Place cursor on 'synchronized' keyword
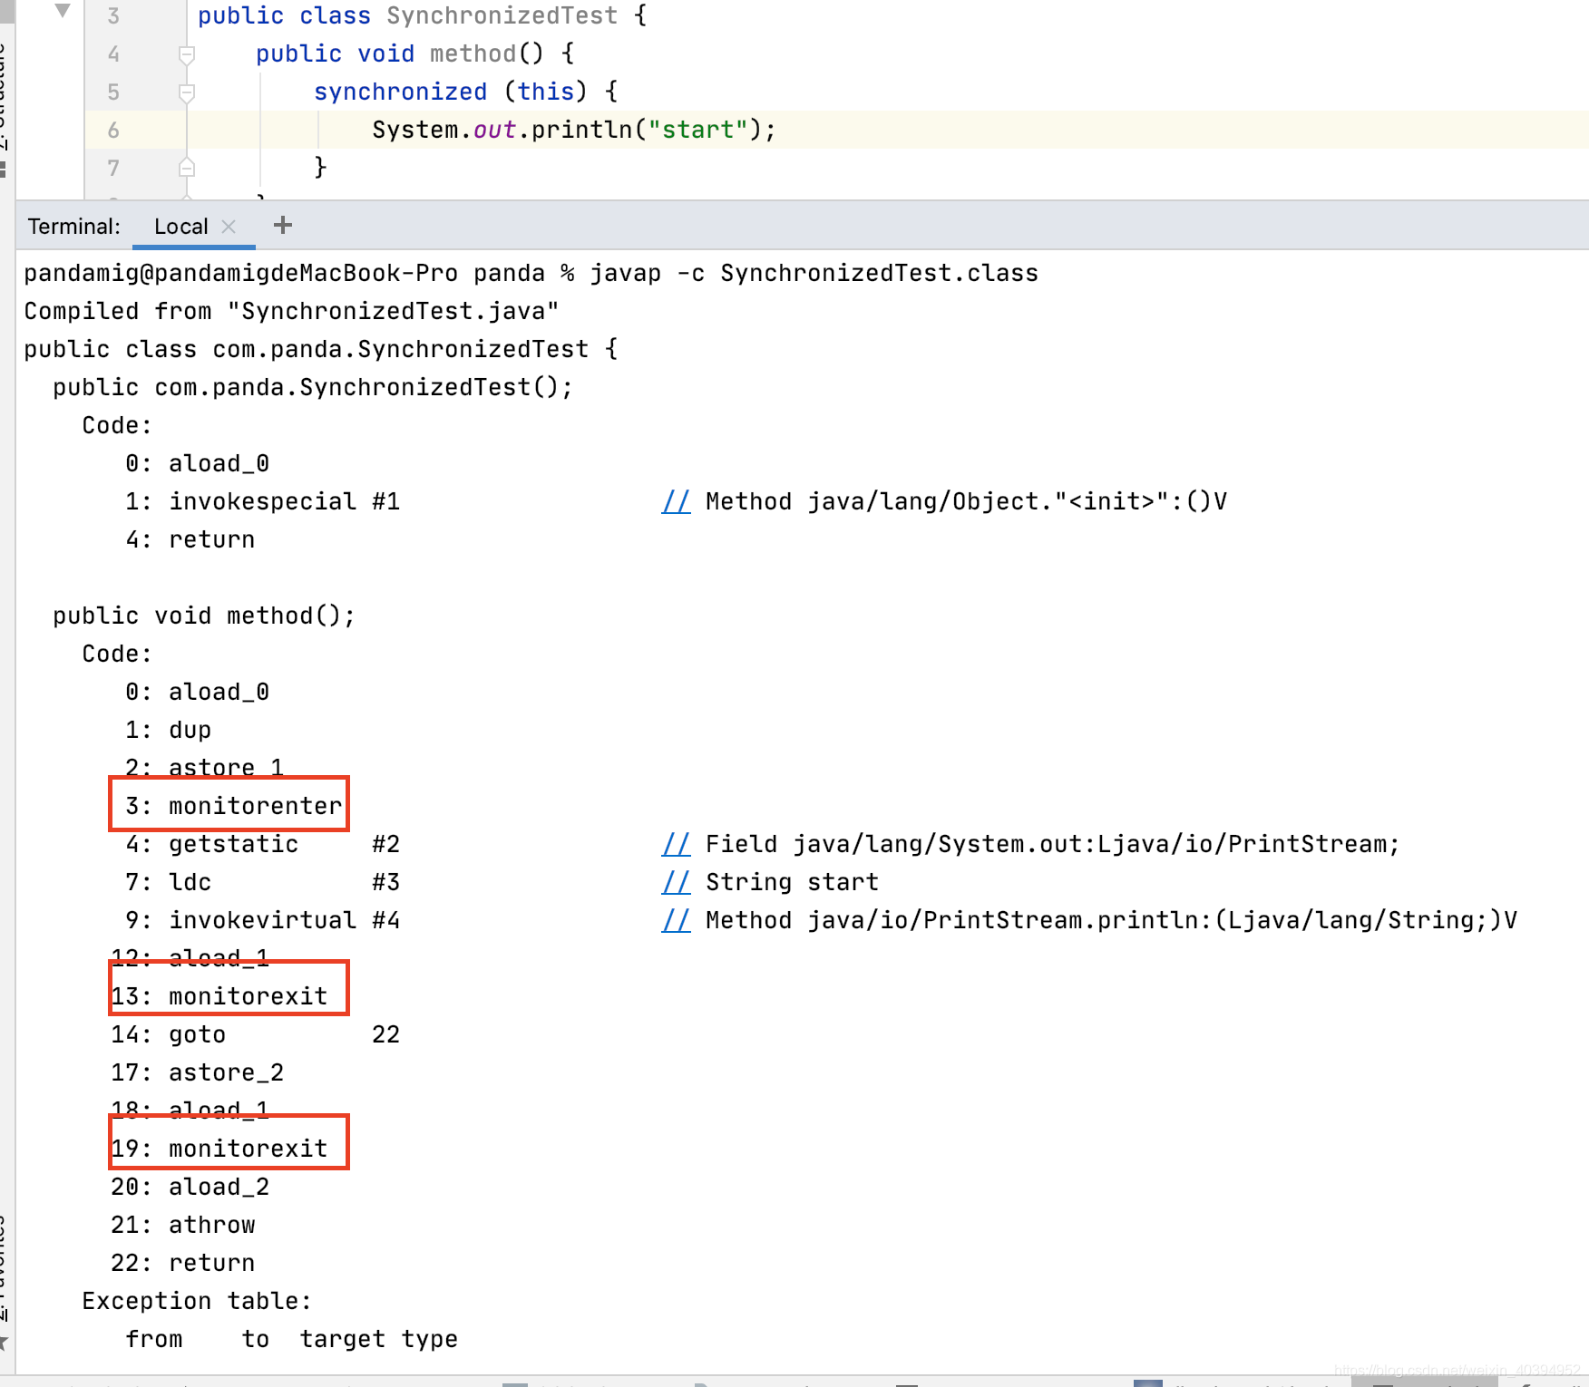Image resolution: width=1589 pixels, height=1387 pixels. coord(400,92)
